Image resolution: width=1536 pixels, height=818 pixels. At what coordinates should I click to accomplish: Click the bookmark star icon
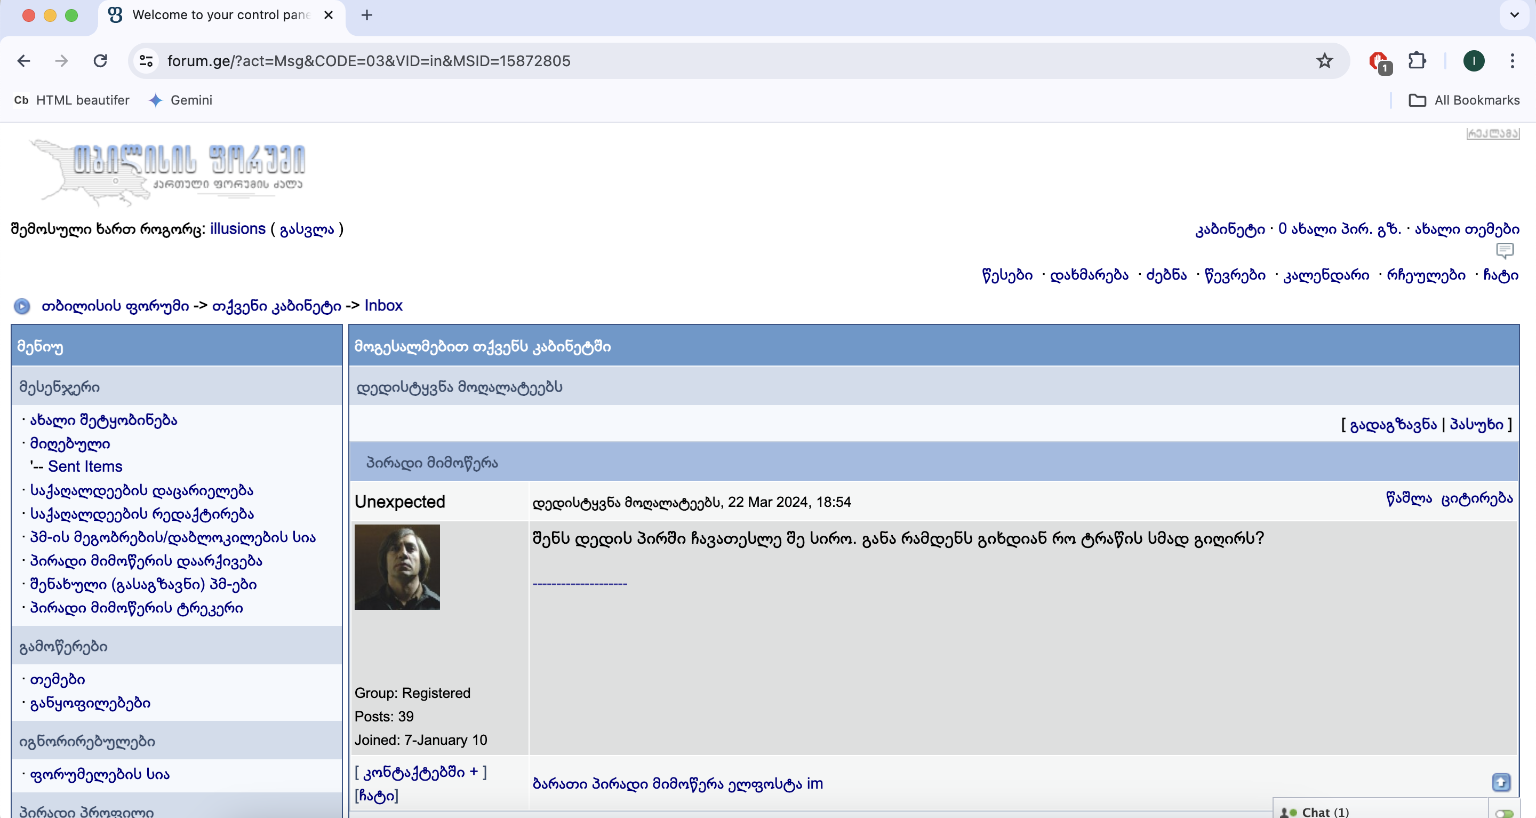tap(1324, 61)
